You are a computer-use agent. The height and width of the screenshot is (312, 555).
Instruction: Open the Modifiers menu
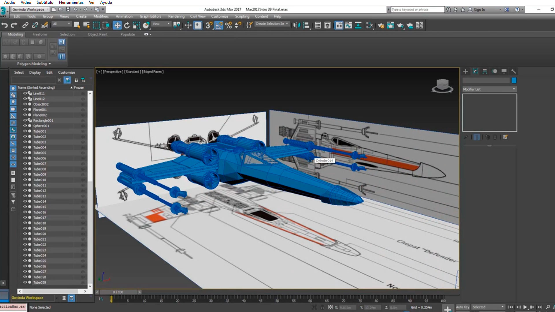click(x=101, y=16)
